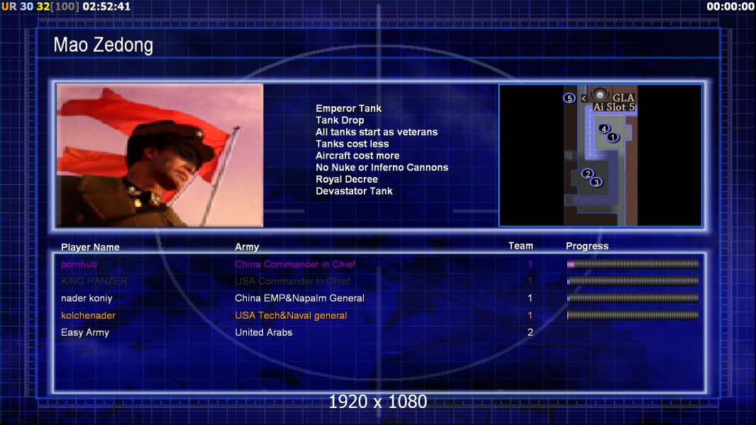The width and height of the screenshot is (756, 425).
Task: Click the Player Name column header
Action: [90, 247]
